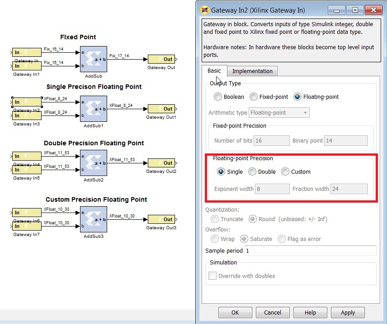This screenshot has width=387, height=324.
Task: Select the AddSub block under Fixed Point
Action: tap(93, 59)
